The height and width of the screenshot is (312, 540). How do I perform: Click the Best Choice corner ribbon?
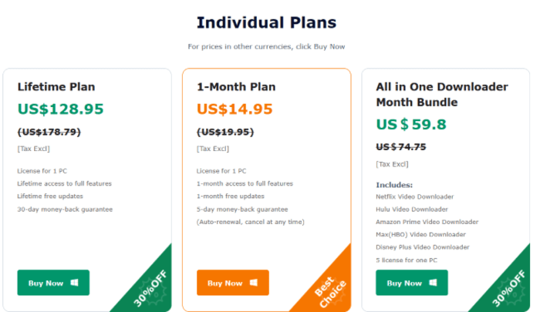(x=330, y=292)
